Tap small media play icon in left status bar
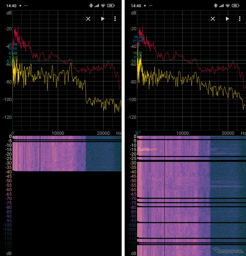 click(21, 6)
